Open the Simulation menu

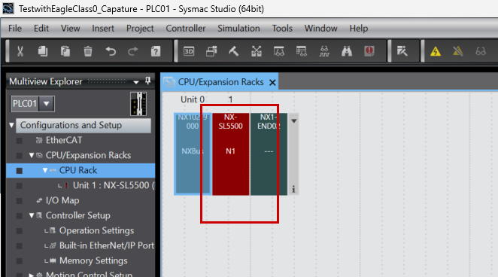tap(238, 29)
